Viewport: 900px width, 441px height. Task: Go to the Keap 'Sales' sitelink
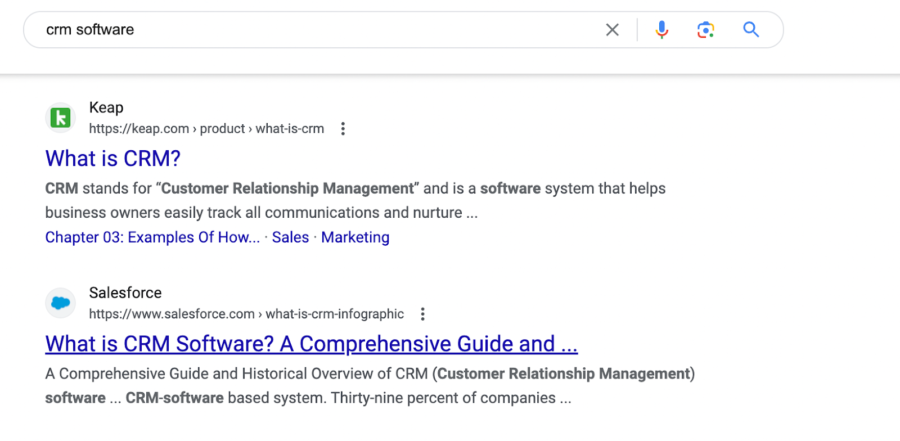coord(290,237)
